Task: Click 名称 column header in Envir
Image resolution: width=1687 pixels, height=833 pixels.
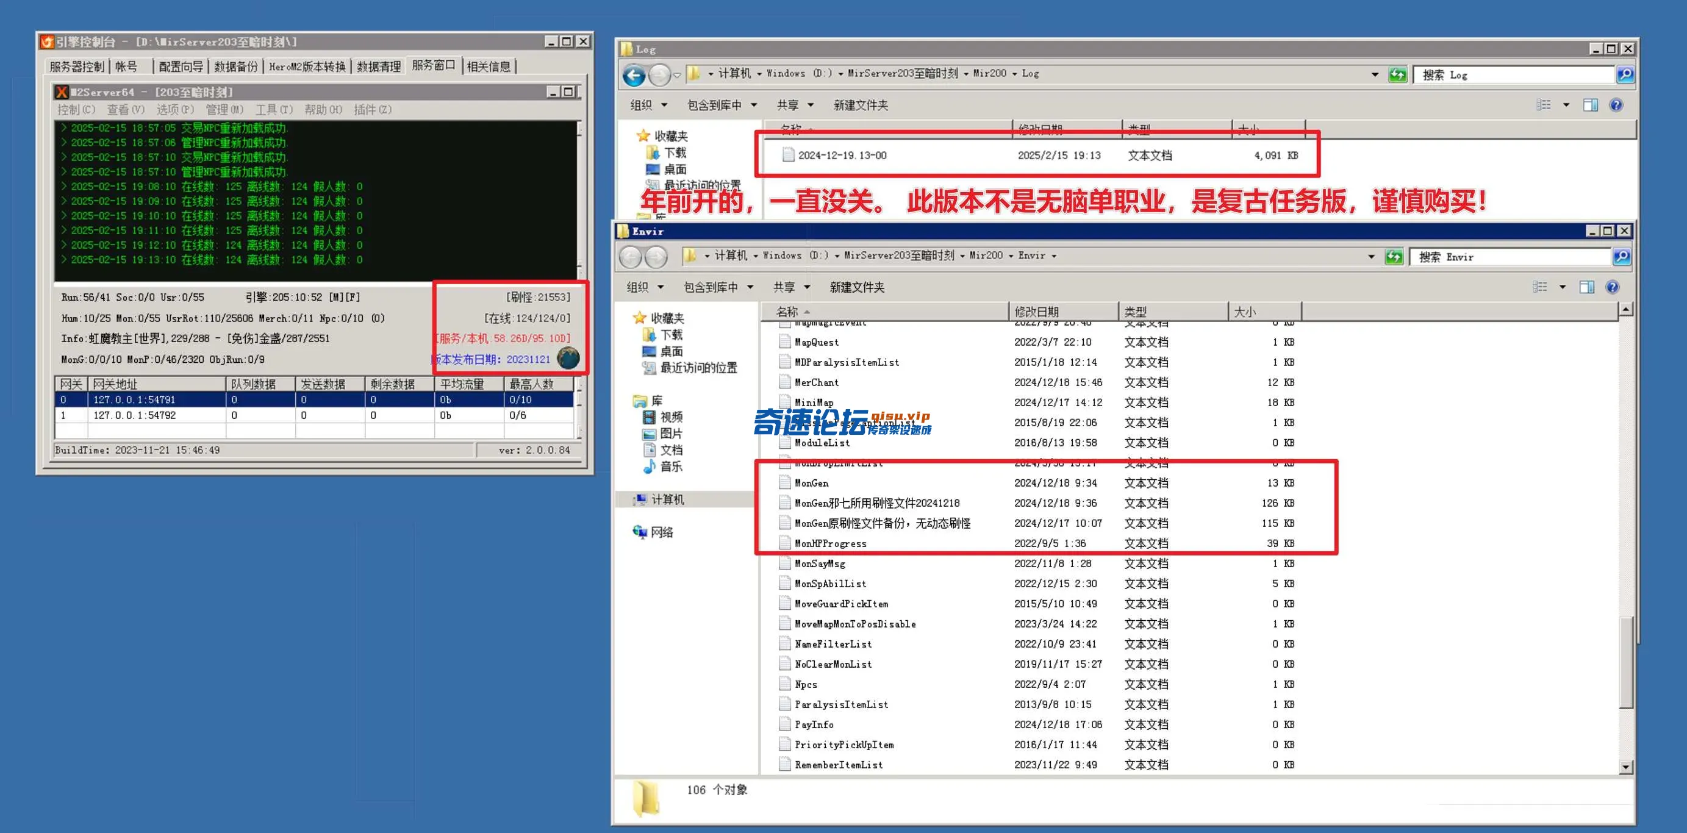Action: click(x=885, y=312)
